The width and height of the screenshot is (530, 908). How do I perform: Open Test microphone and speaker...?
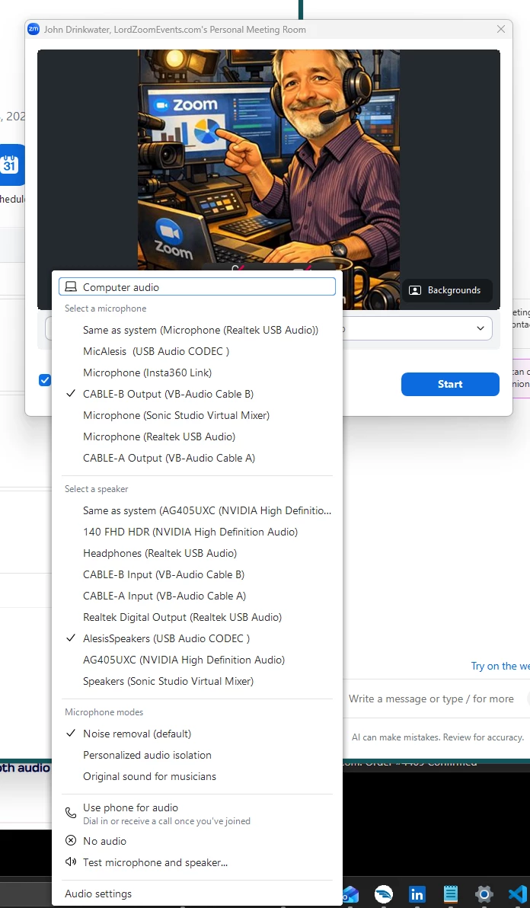pyautogui.click(x=196, y=862)
